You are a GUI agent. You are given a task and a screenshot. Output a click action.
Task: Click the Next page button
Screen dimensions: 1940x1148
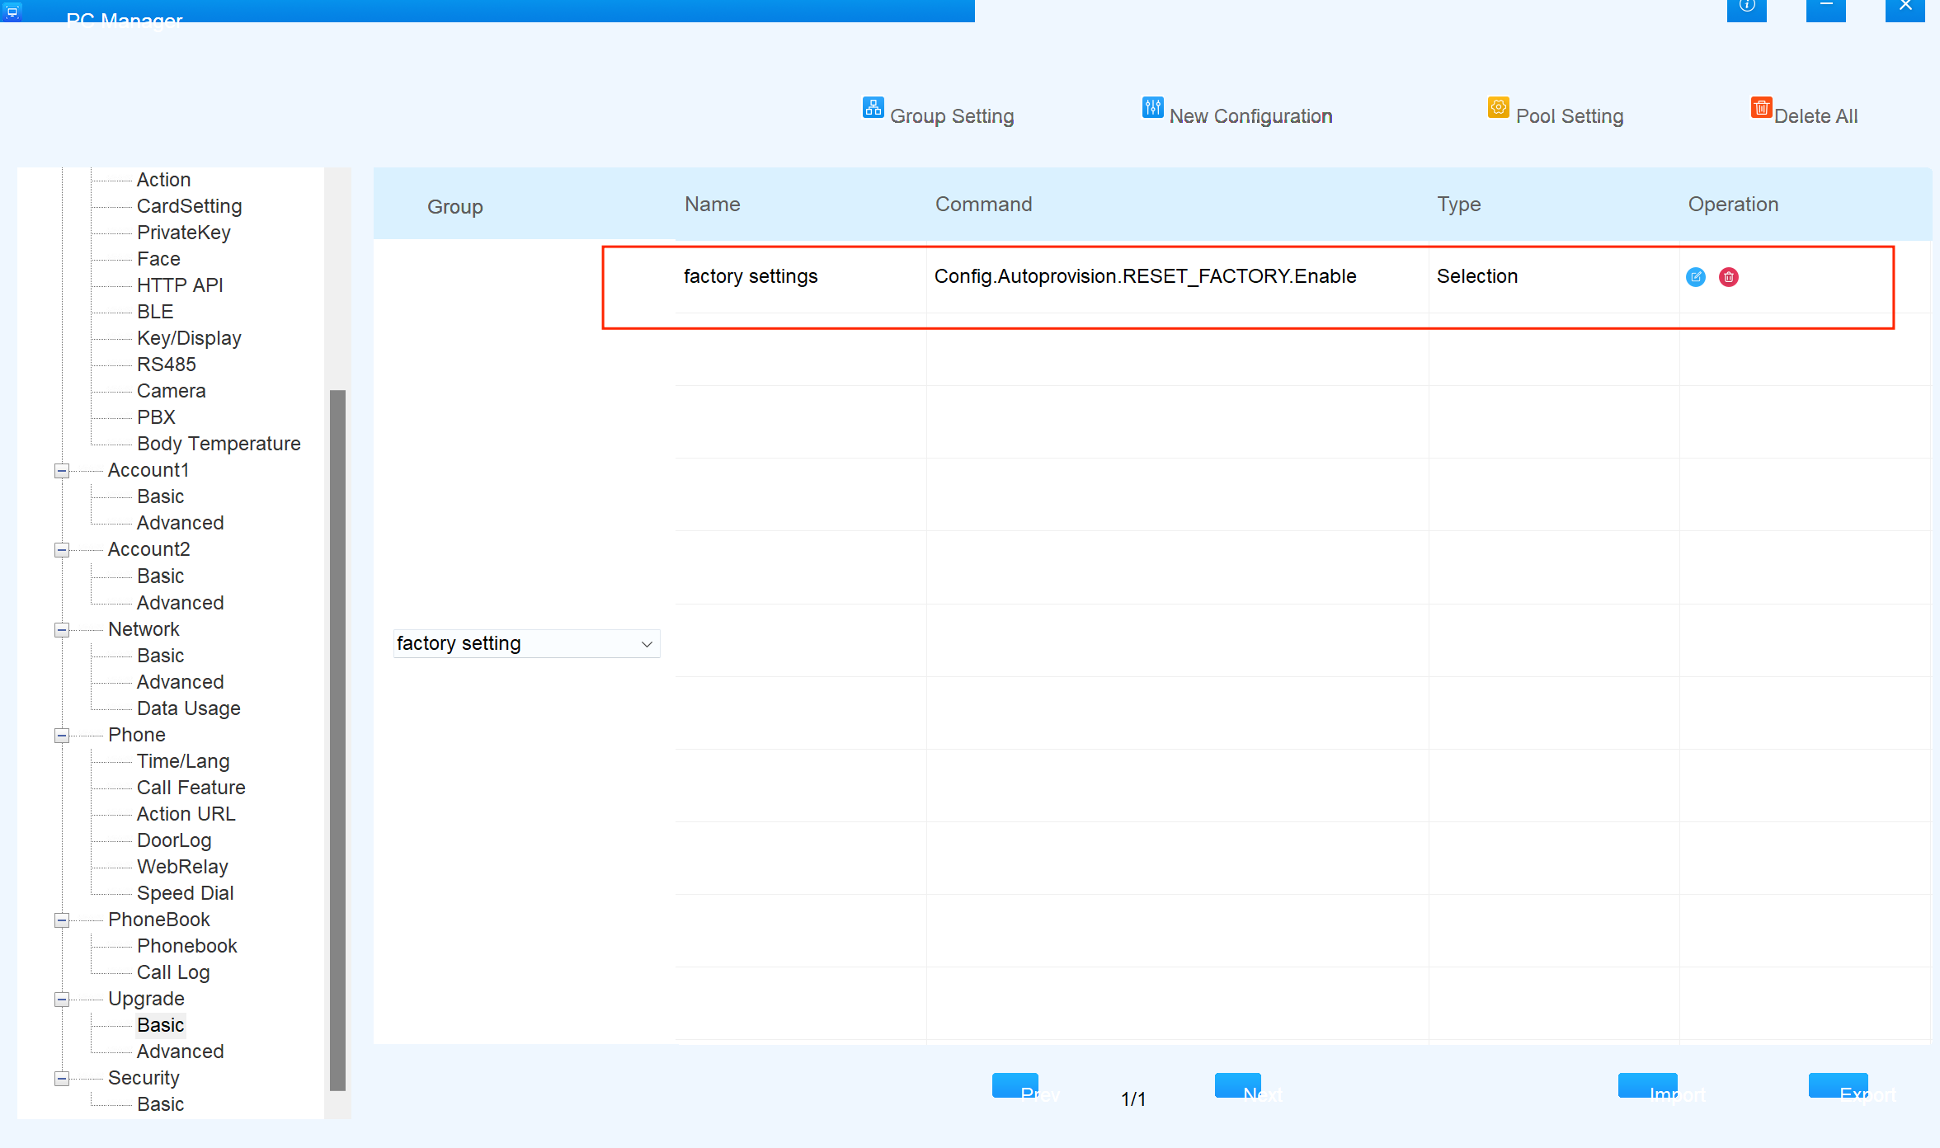[x=1238, y=1086]
